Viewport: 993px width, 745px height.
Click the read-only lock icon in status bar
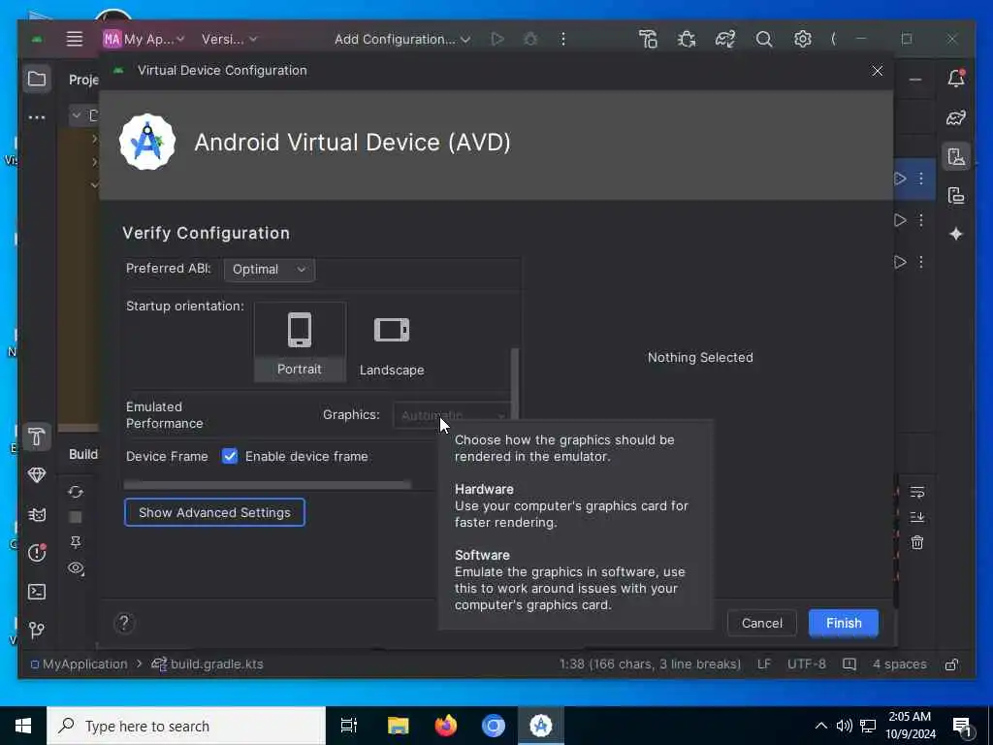[x=951, y=664]
